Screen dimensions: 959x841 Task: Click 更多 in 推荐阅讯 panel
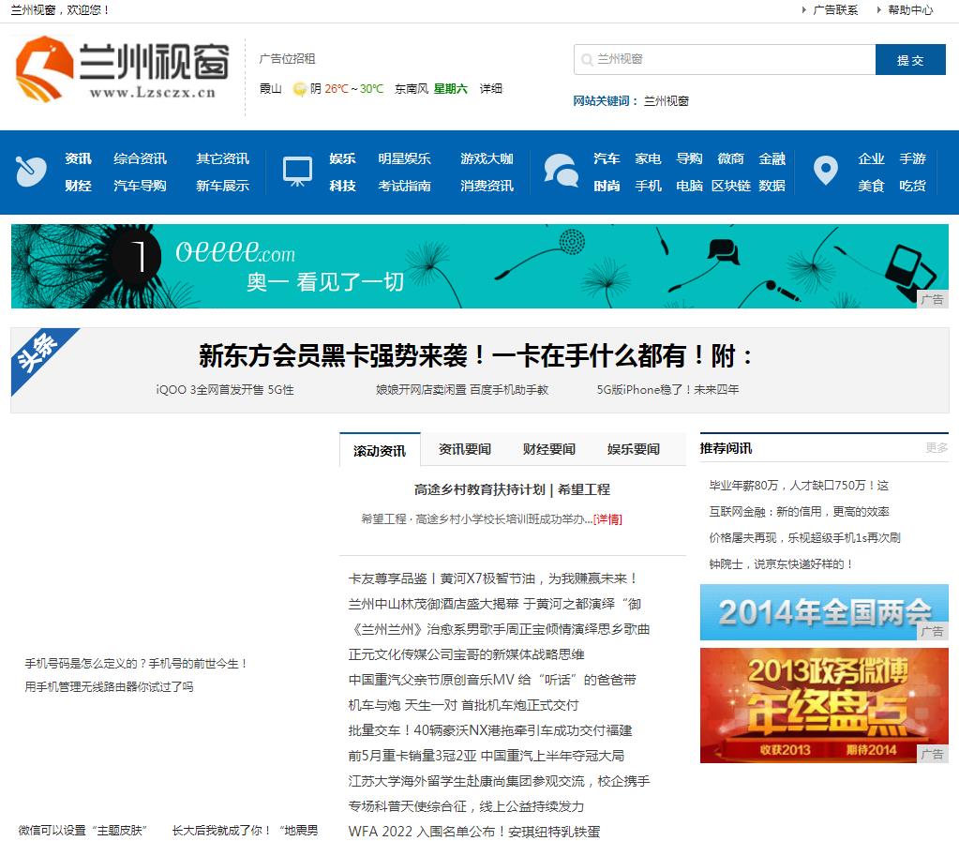click(937, 448)
